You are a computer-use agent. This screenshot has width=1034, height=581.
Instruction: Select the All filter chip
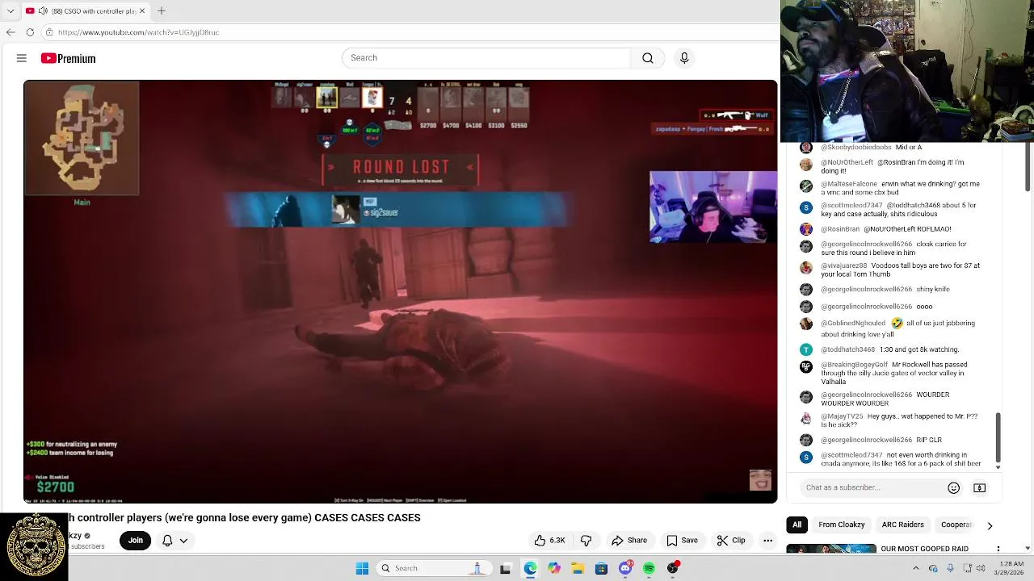coord(797,525)
